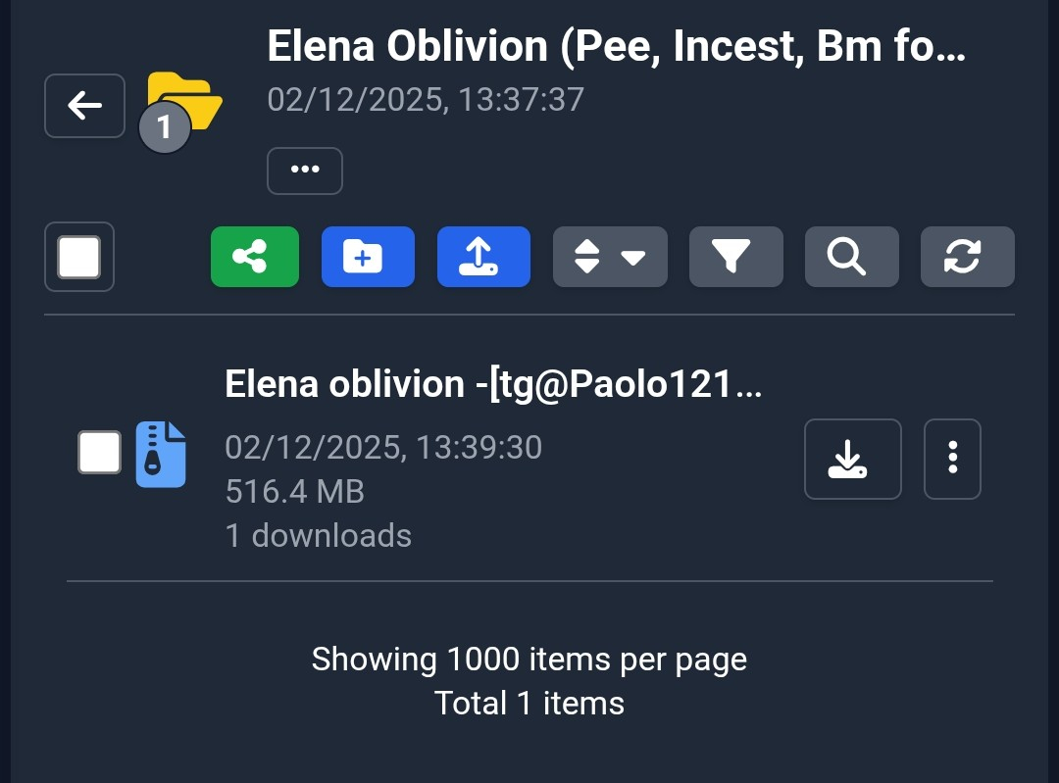This screenshot has width=1059, height=783.
Task: Refresh the file list
Action: [x=967, y=257]
